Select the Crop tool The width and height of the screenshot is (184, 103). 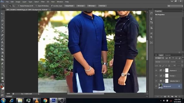point(2,28)
